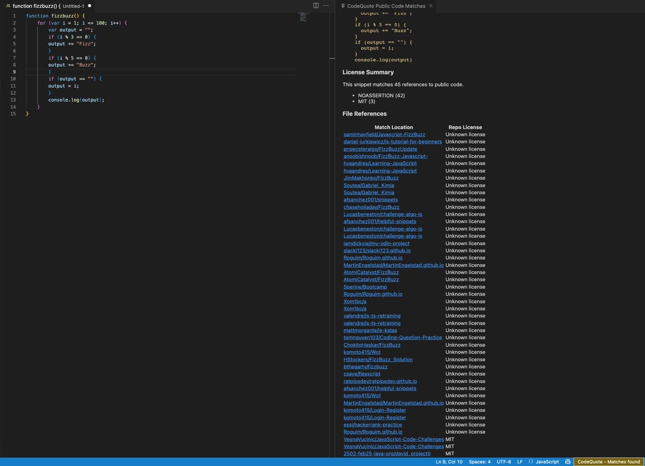The width and height of the screenshot is (645, 466).
Task: Click the License Summary heading
Action: click(368, 72)
